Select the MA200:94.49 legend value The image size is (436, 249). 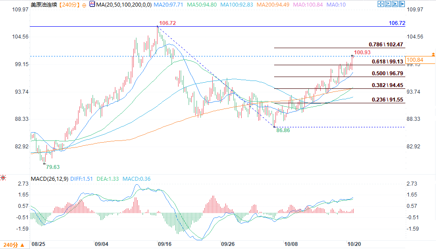tap(273, 5)
